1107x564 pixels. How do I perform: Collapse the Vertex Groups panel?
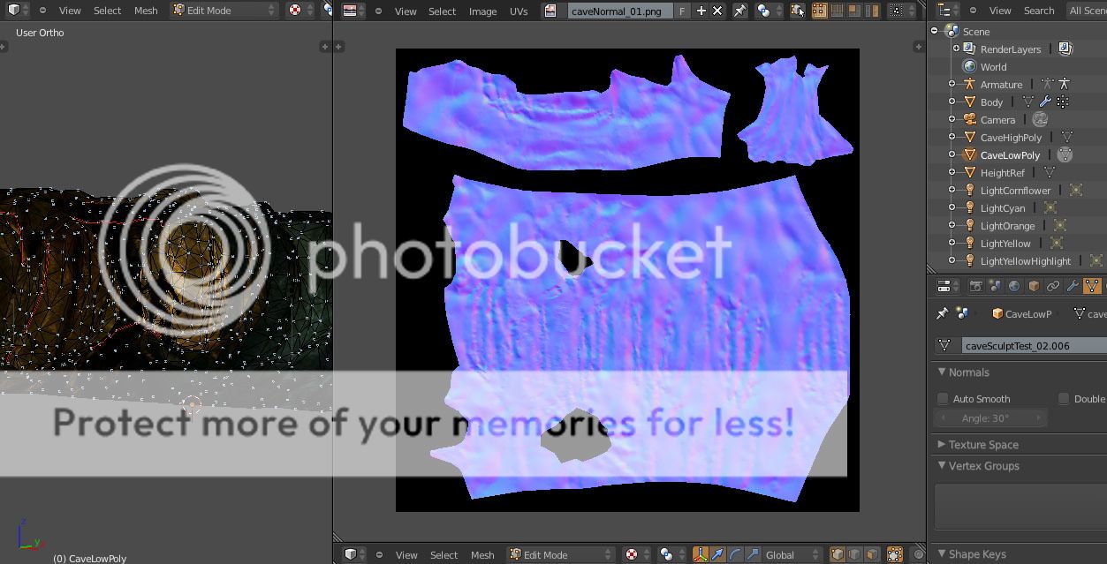[x=982, y=466]
